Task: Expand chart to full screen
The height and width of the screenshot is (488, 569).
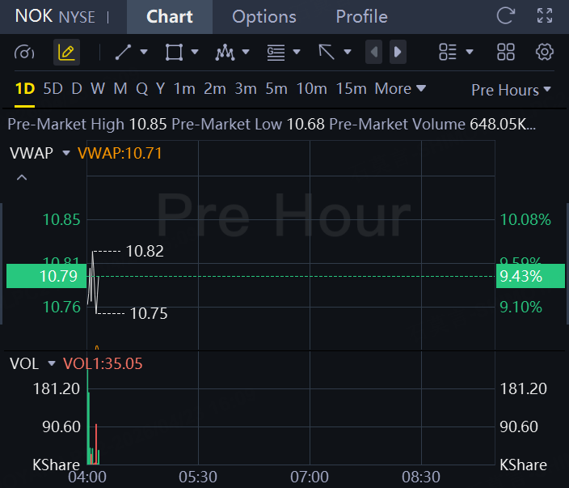Action: point(545,15)
